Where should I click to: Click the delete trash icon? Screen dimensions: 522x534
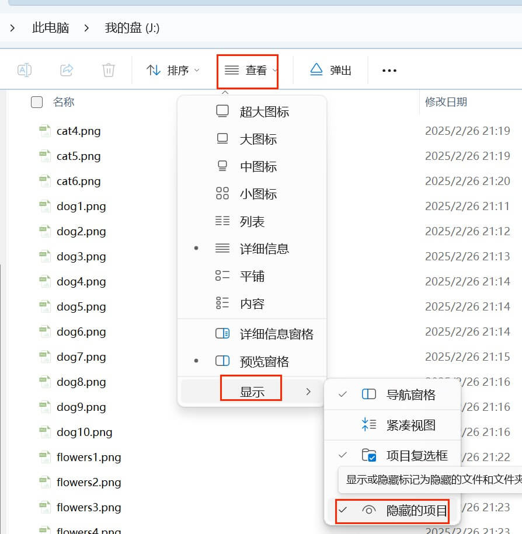click(x=108, y=70)
